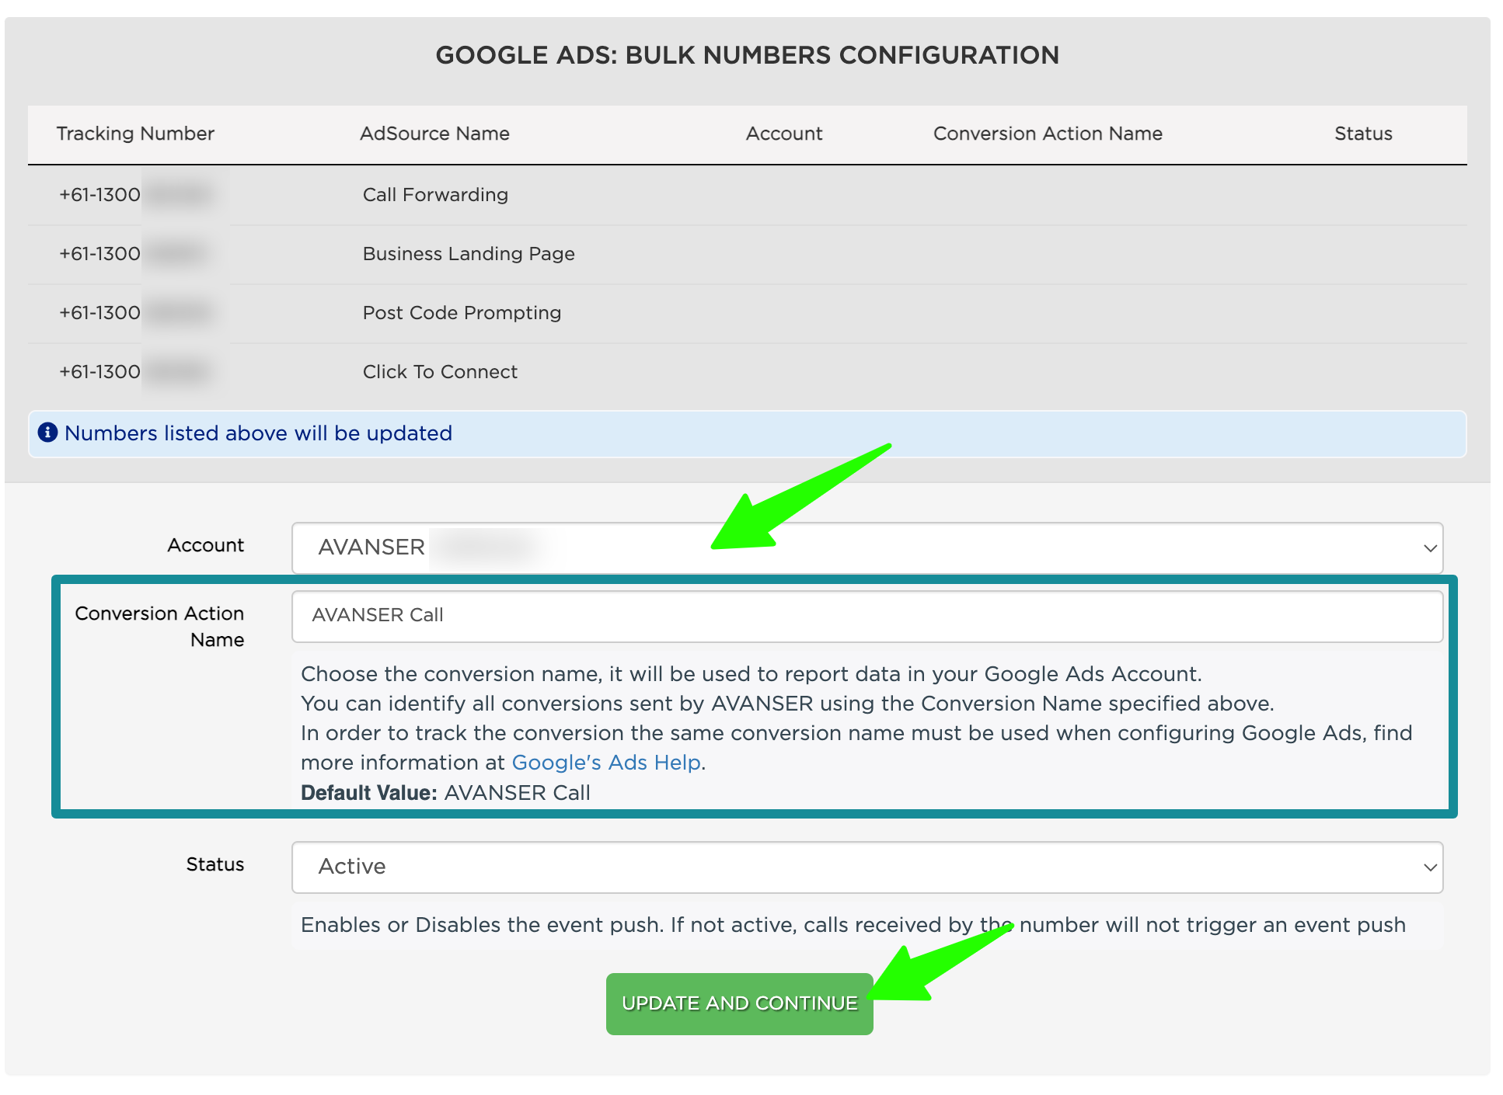Click the Conversion Action Name input field

click(866, 616)
